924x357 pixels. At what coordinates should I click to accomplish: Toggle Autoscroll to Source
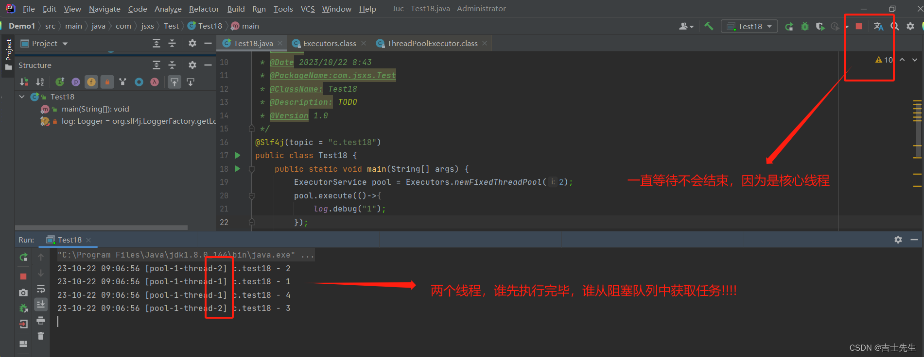[x=174, y=82]
